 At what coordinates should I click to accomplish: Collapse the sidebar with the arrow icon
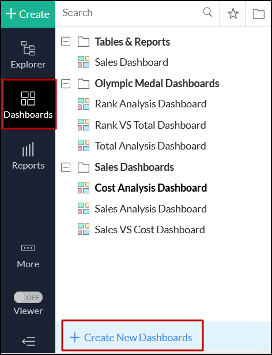pyautogui.click(x=28, y=341)
